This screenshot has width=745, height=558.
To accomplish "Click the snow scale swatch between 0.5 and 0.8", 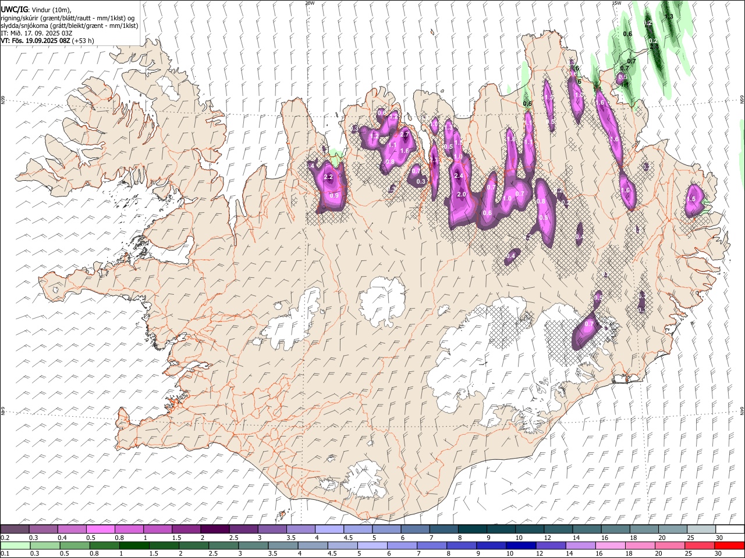I will 100,530.
